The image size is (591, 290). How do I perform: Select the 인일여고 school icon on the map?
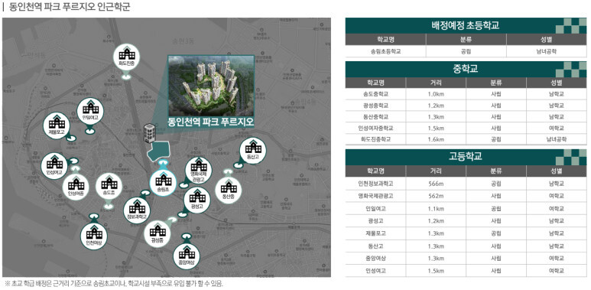90,111
